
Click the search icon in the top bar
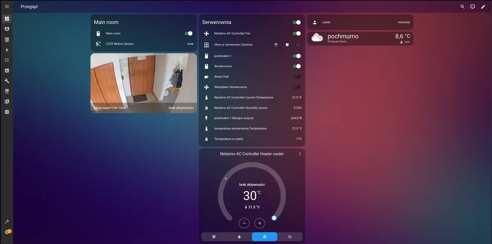462,7
